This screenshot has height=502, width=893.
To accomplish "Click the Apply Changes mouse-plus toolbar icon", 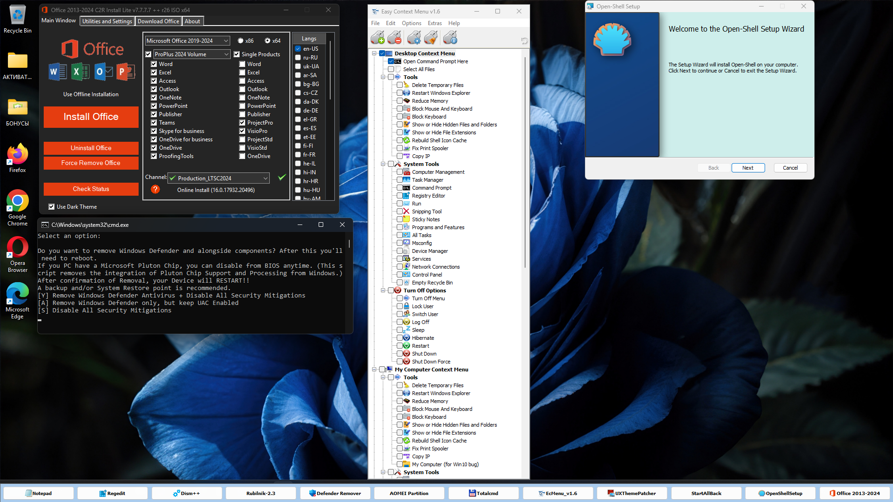I will (x=378, y=38).
